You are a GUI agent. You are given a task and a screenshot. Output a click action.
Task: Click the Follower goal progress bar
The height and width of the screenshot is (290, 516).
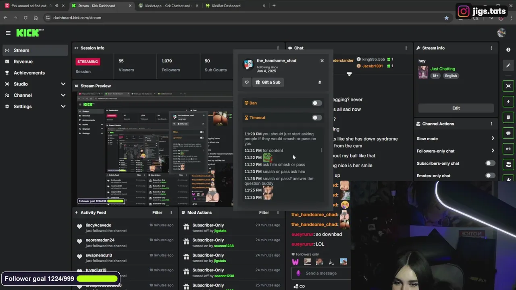97,279
